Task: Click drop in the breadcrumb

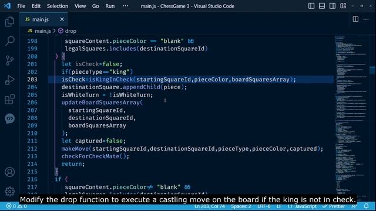Action: tap(70, 31)
